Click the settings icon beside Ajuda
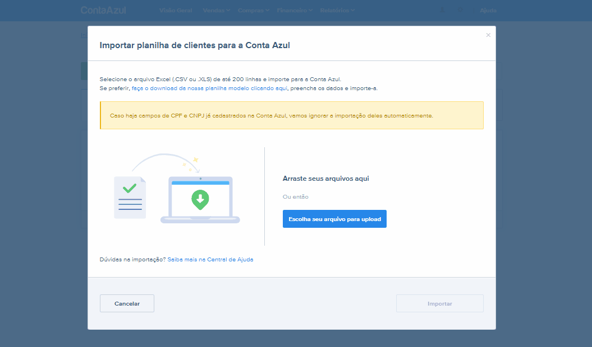This screenshot has width=592, height=347. (460, 10)
